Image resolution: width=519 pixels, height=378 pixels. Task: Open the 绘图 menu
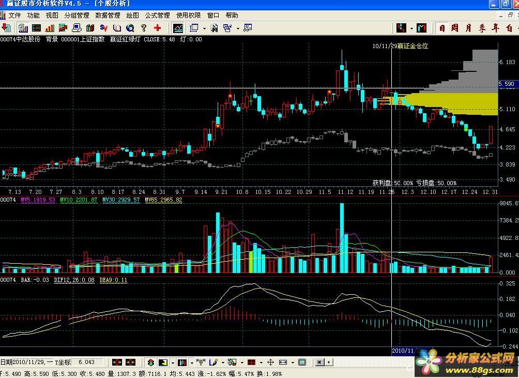coord(133,15)
